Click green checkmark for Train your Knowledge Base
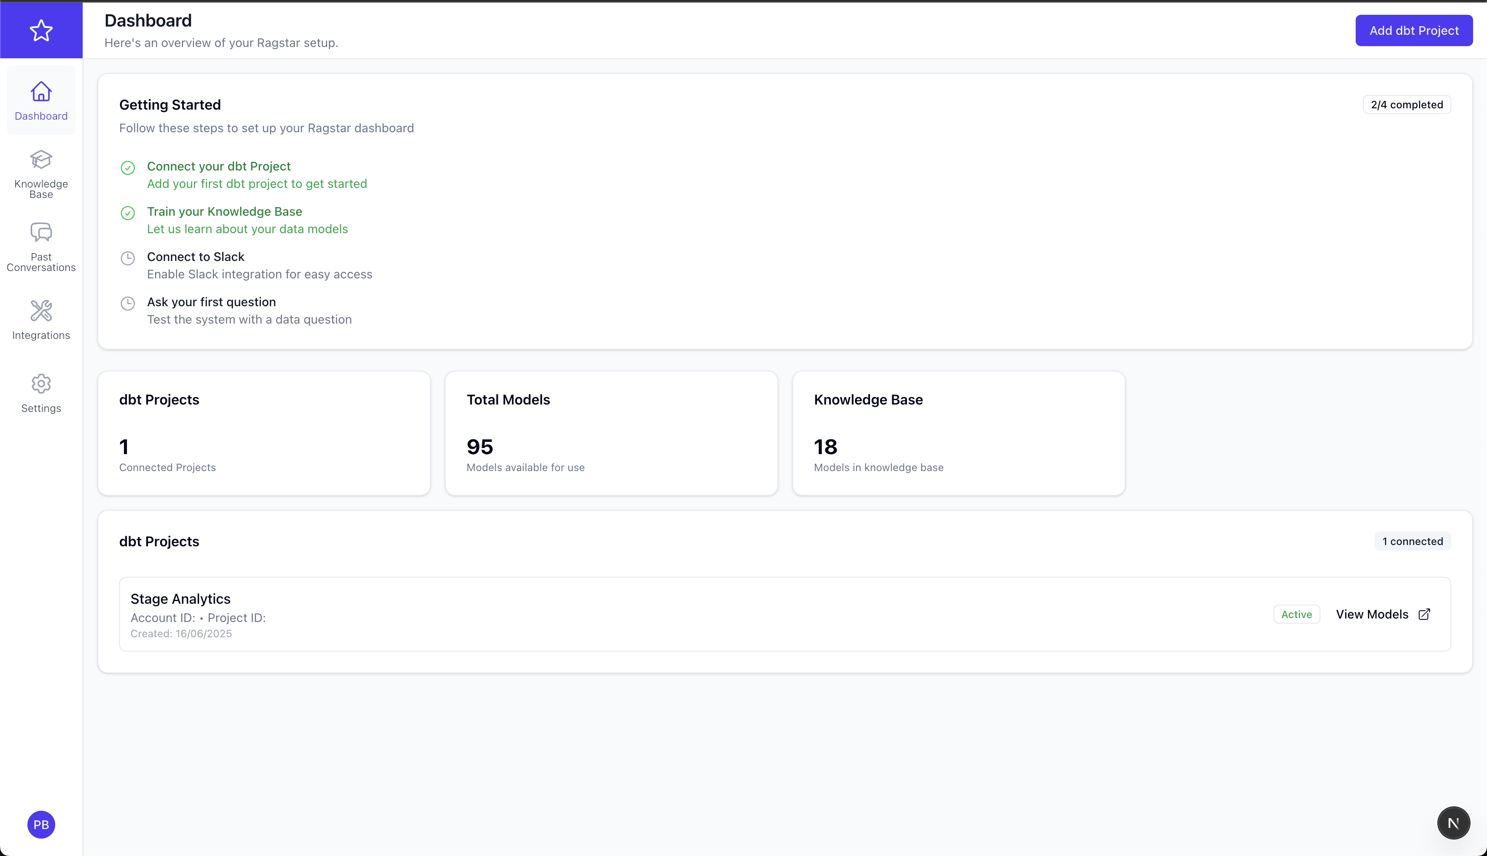This screenshot has width=1487, height=856. point(127,214)
